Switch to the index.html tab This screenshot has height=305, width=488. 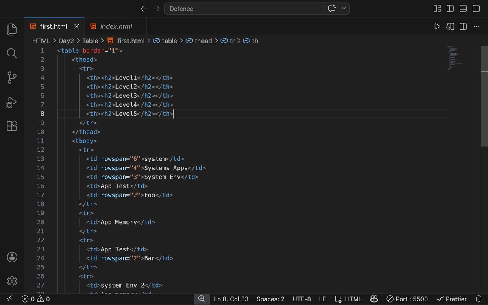coord(116,26)
